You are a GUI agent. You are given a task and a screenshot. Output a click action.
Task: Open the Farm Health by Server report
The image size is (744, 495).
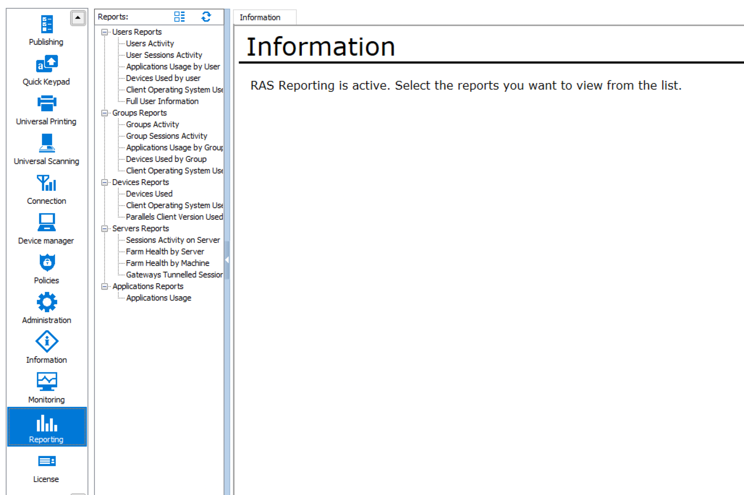pos(165,251)
